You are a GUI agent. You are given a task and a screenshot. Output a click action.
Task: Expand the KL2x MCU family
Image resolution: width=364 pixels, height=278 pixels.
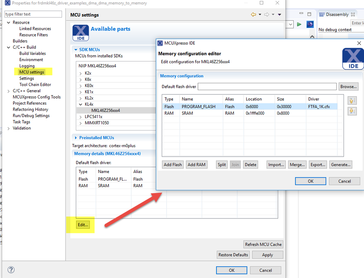[81, 98]
